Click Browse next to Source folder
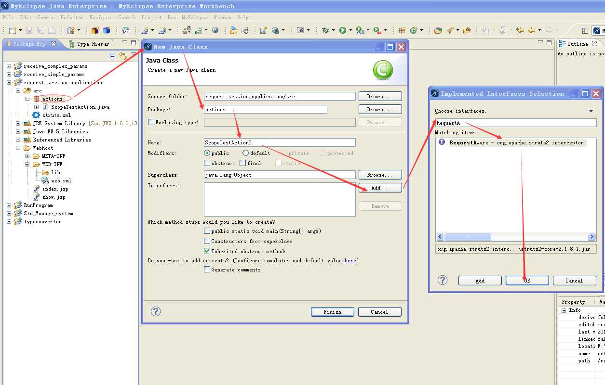 click(380, 96)
